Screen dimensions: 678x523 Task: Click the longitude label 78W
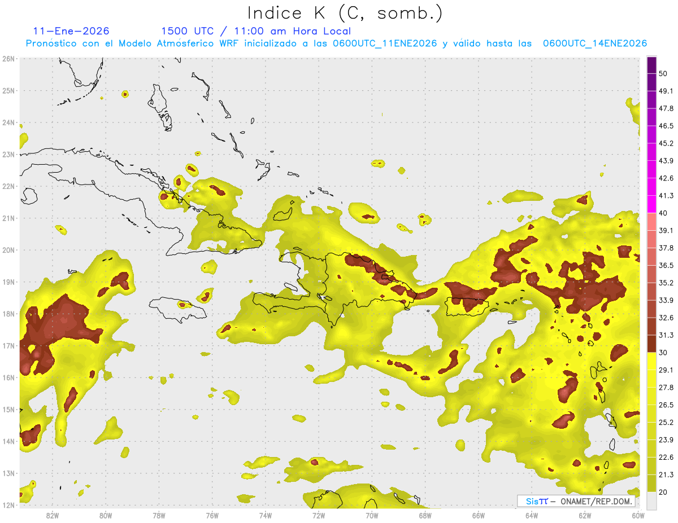159,516
